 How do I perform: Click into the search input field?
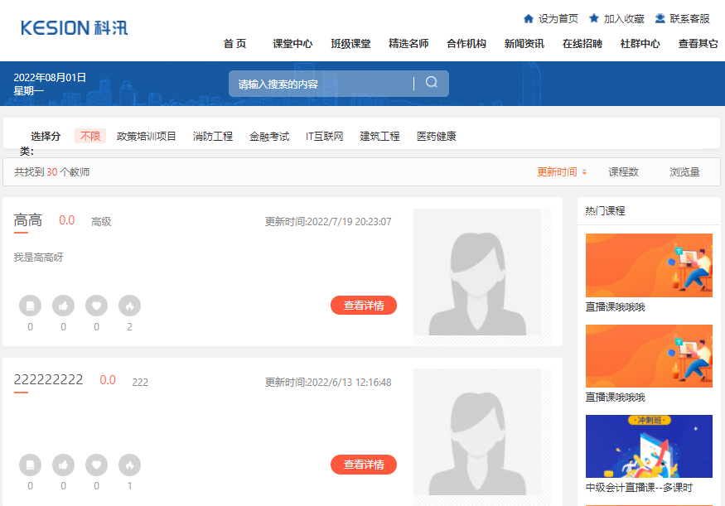319,84
